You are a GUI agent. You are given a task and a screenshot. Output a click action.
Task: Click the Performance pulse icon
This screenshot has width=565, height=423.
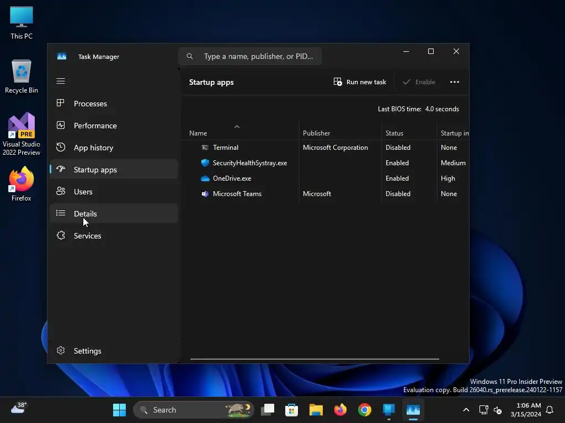coord(61,125)
